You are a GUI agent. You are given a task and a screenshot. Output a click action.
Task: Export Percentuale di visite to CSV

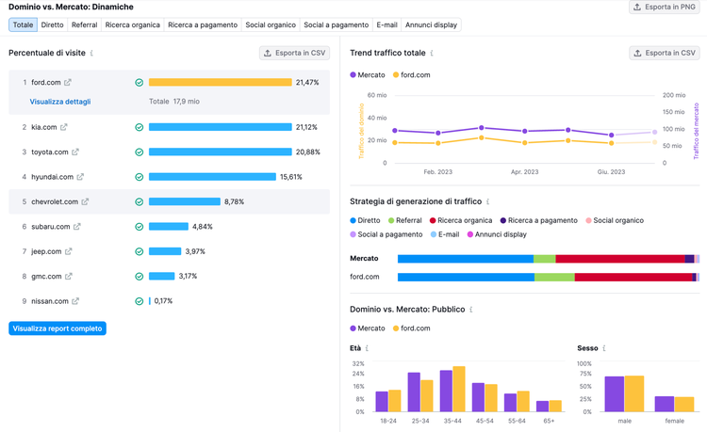pyautogui.click(x=294, y=53)
